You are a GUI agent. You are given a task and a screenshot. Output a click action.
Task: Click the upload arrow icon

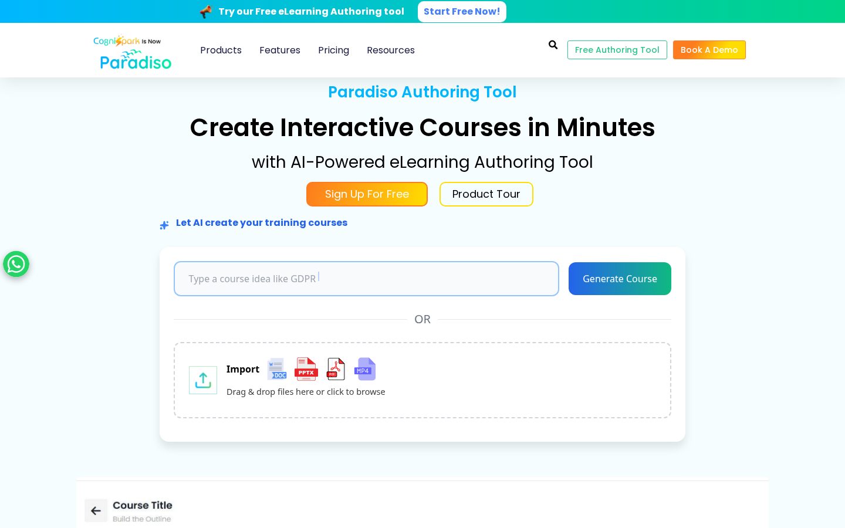click(203, 380)
